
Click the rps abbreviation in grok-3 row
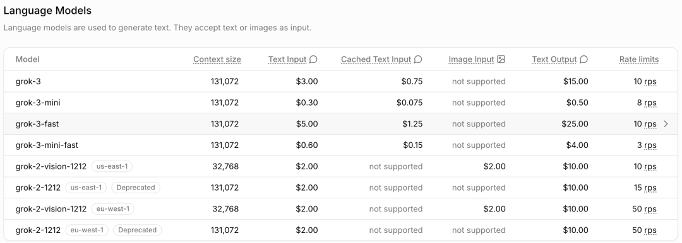[x=650, y=82]
